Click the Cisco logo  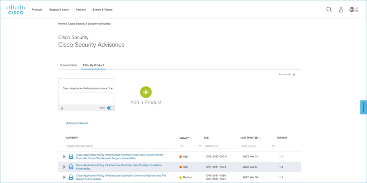16,10
